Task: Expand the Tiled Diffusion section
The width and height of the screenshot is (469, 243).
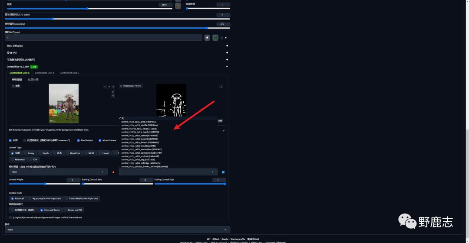Action: pos(117,45)
